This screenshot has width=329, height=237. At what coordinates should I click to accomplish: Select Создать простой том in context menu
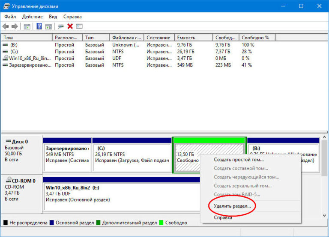(239, 160)
